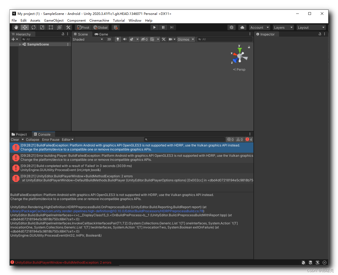Mute audio in the Scene view
The height and width of the screenshot is (275, 338).
coord(125,39)
